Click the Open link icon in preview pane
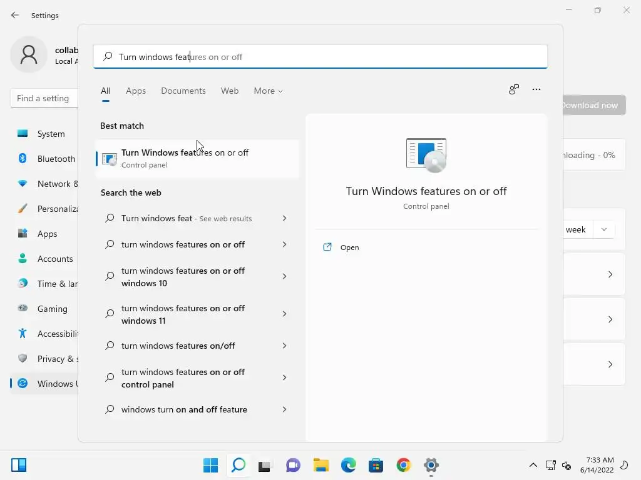 [327, 247]
